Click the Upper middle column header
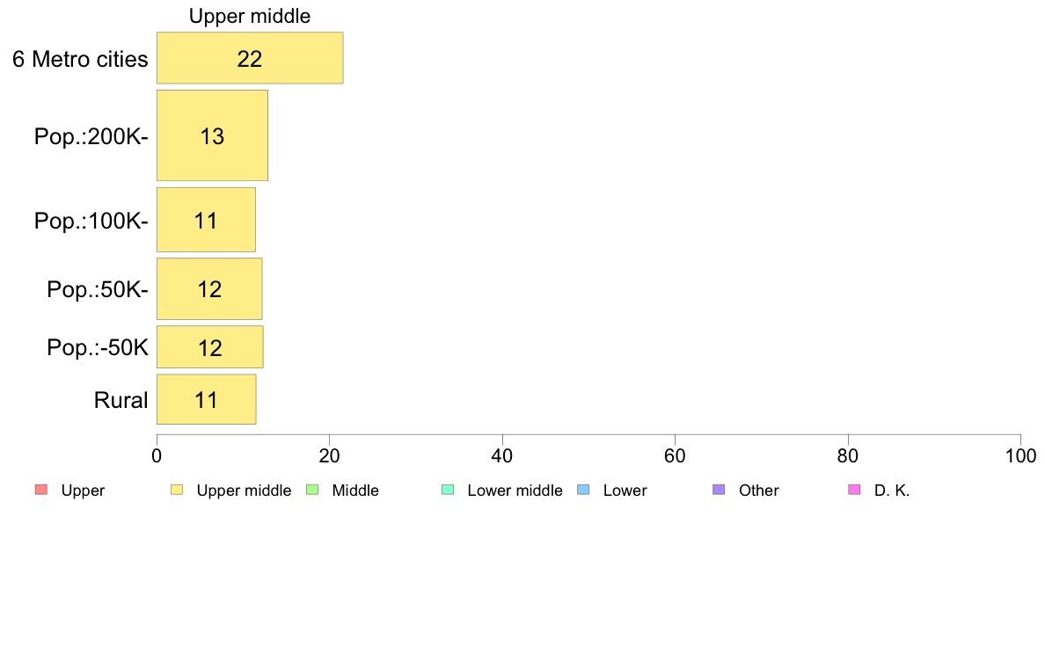Screen dimensions: 1045x647 [x=250, y=16]
